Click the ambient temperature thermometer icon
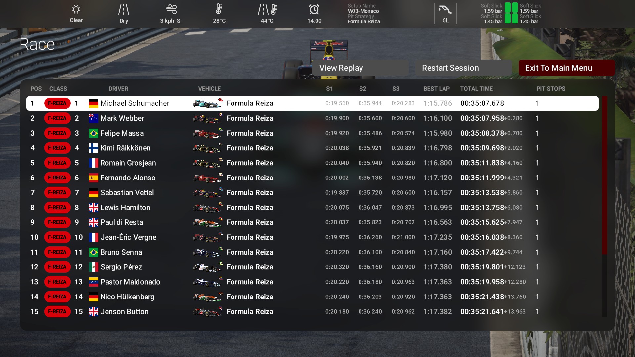The image size is (635, 357). [219, 9]
